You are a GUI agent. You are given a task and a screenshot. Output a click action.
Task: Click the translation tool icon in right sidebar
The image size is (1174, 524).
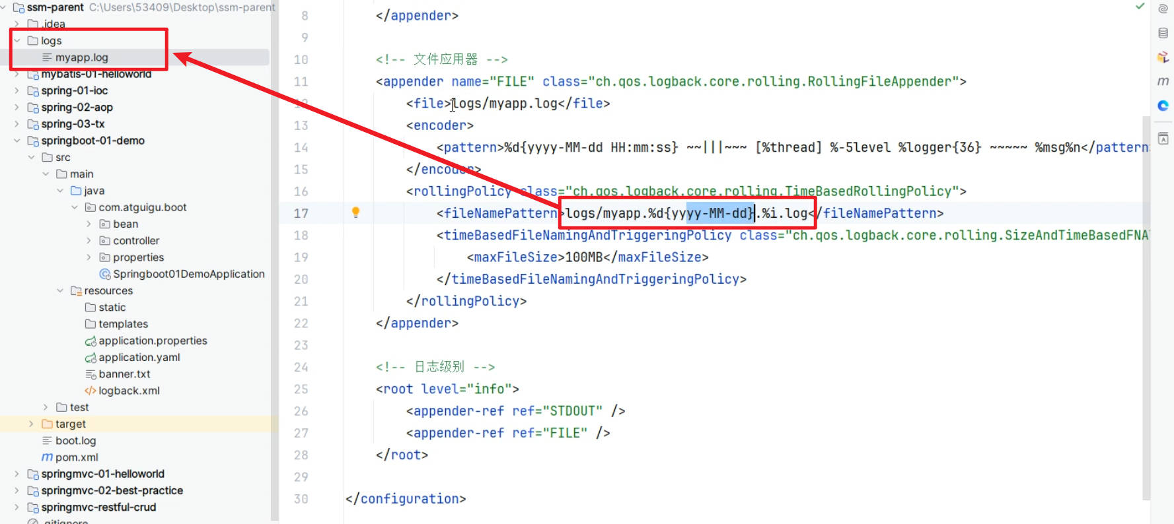1163,139
